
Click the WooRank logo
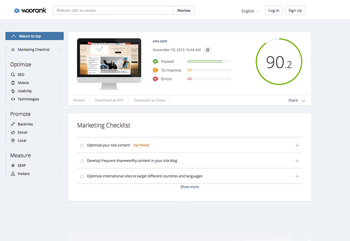coord(30,11)
